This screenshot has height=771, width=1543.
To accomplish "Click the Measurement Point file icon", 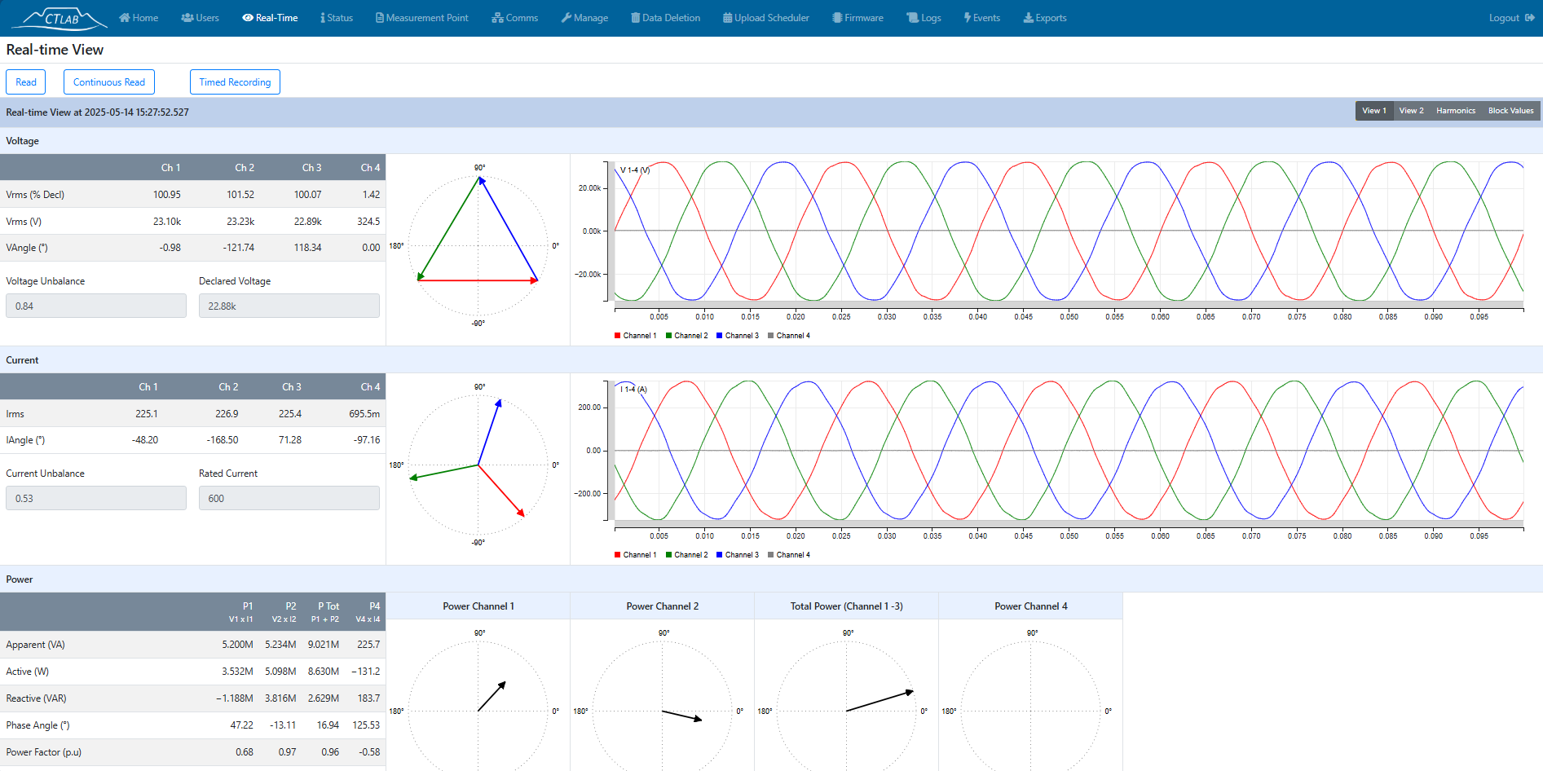I will [x=380, y=18].
